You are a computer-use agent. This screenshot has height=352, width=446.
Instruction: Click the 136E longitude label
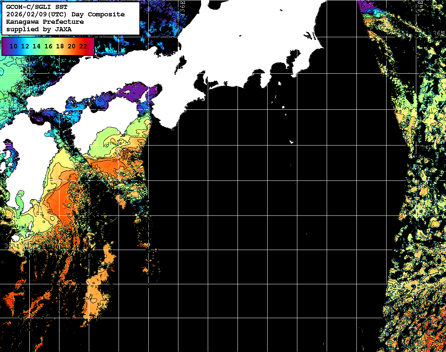182,7
